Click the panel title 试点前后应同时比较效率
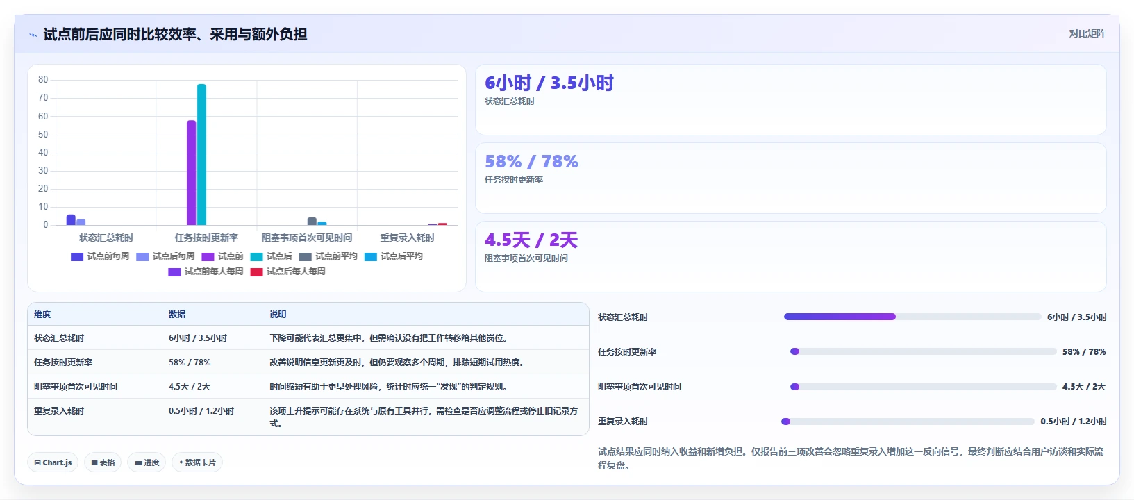The width and height of the screenshot is (1134, 500). [x=175, y=34]
